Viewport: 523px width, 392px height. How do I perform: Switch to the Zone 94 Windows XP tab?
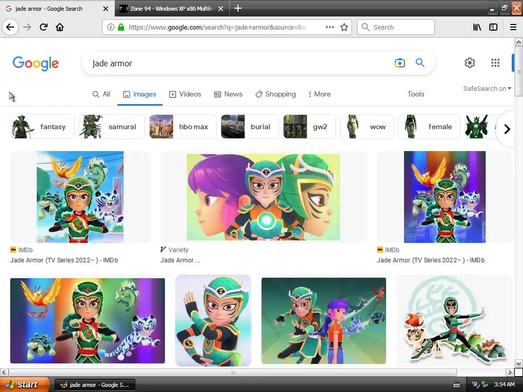point(172,9)
